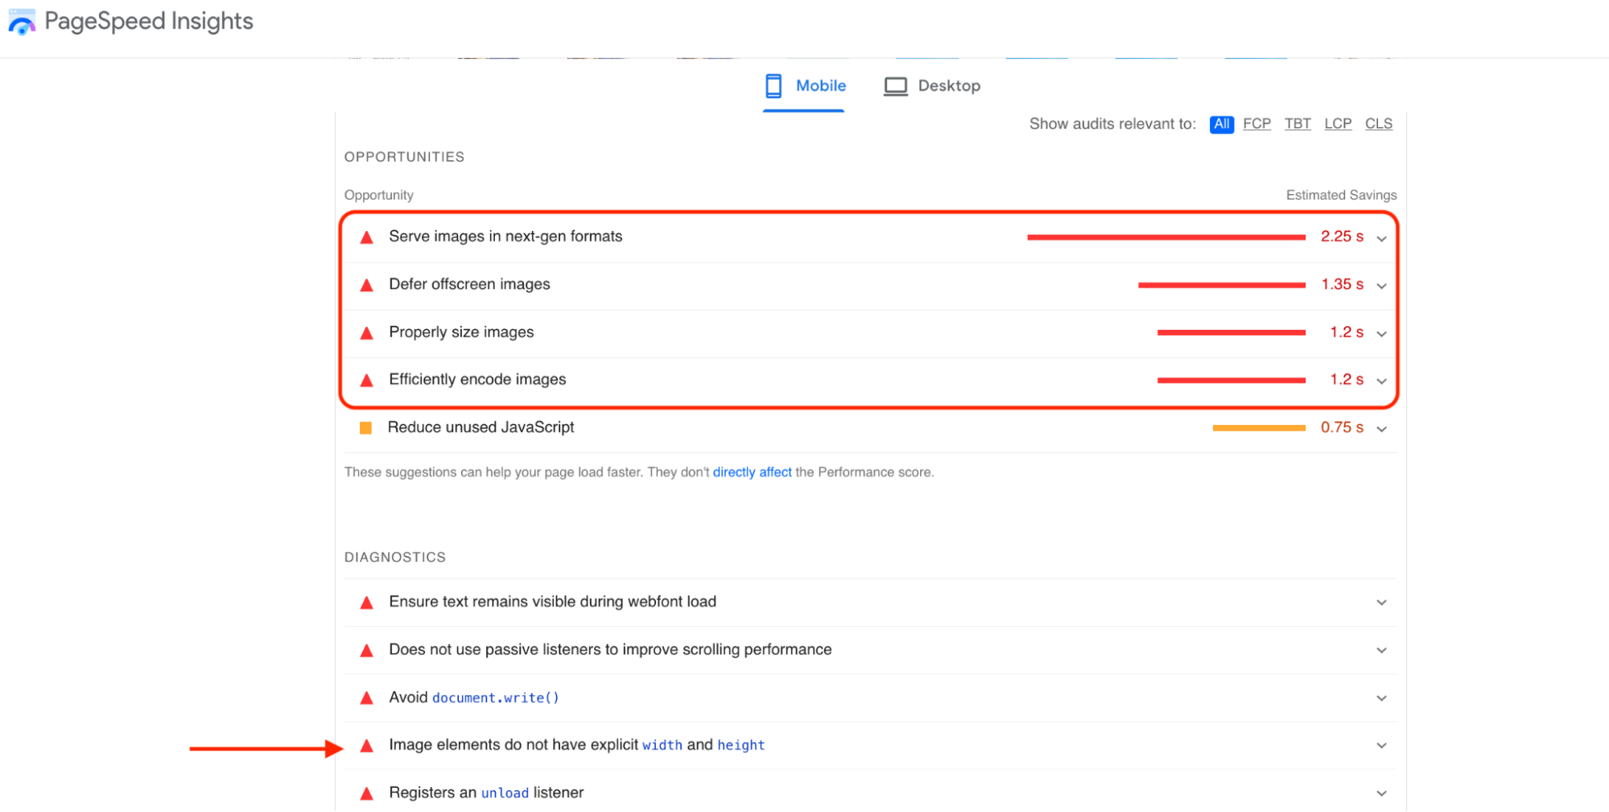Open the directly affect link

(752, 472)
